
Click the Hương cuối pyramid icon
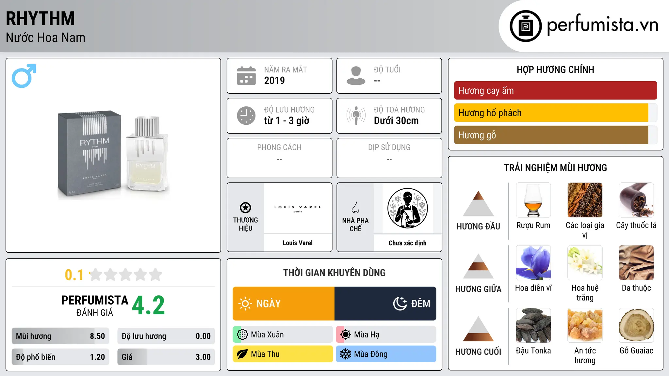pyautogui.click(x=478, y=329)
